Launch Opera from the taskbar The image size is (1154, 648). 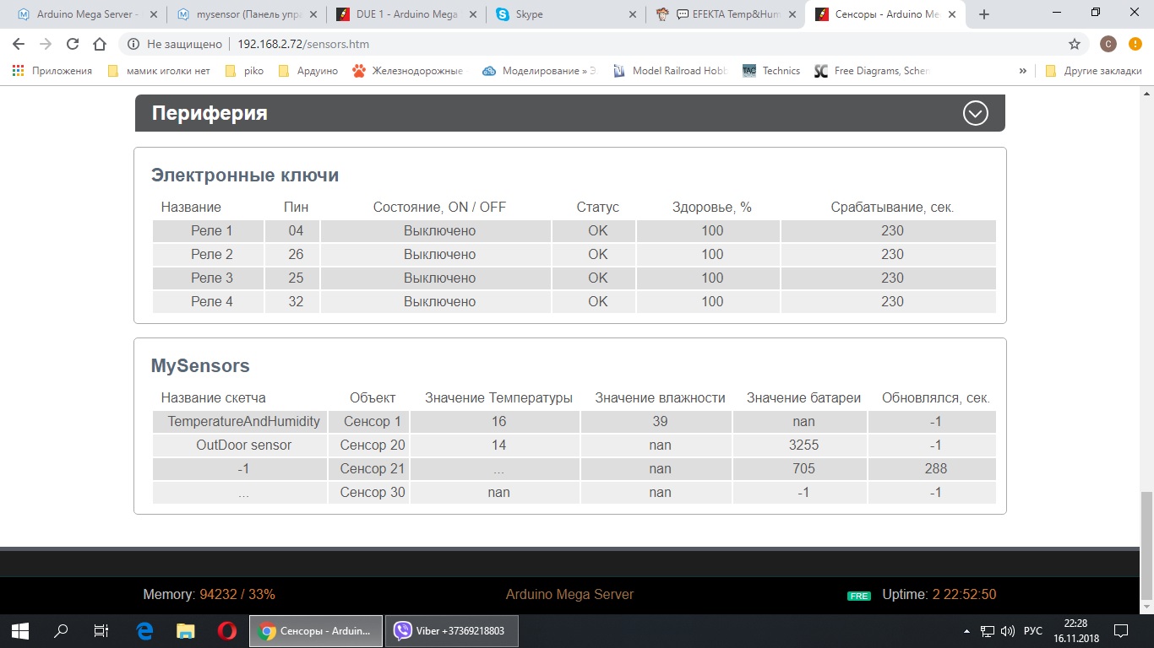(x=226, y=630)
